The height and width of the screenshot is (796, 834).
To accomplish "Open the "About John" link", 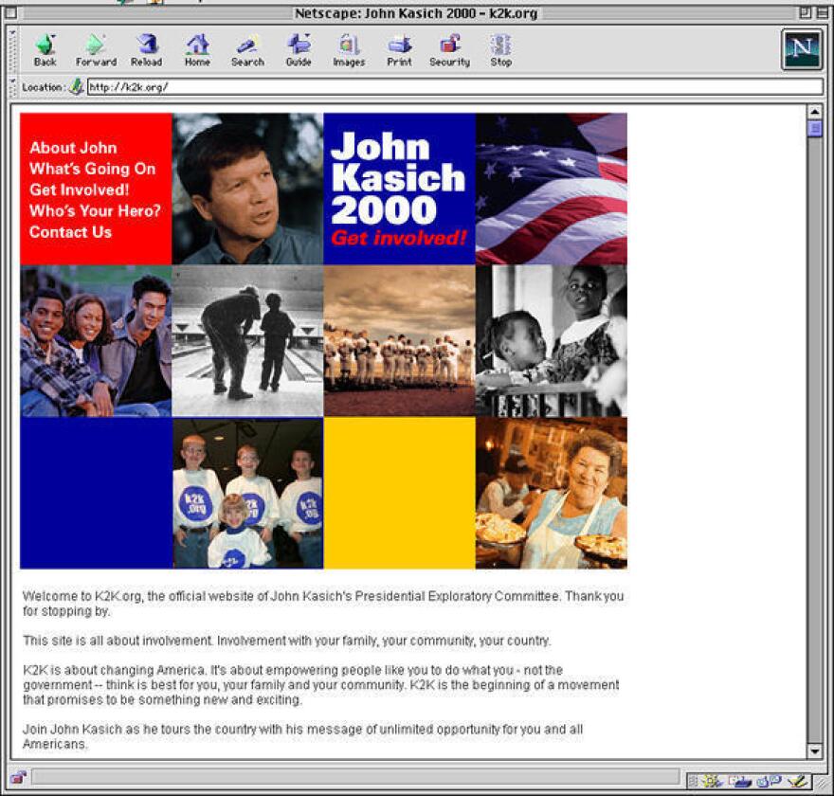I will coord(73,148).
